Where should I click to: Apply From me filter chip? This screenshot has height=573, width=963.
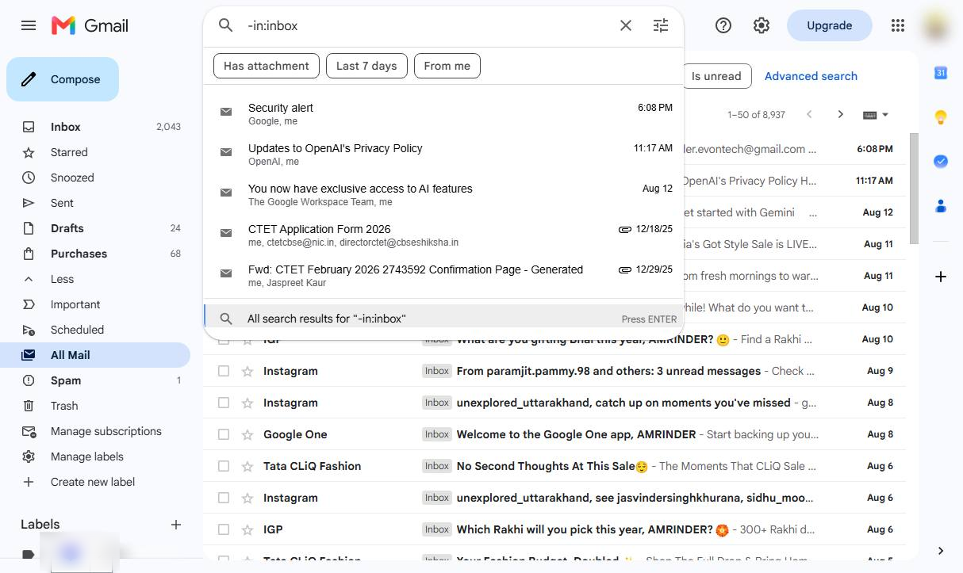(x=447, y=66)
